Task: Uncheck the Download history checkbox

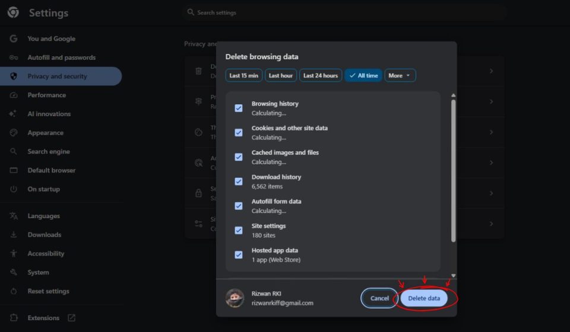Action: [239, 181]
